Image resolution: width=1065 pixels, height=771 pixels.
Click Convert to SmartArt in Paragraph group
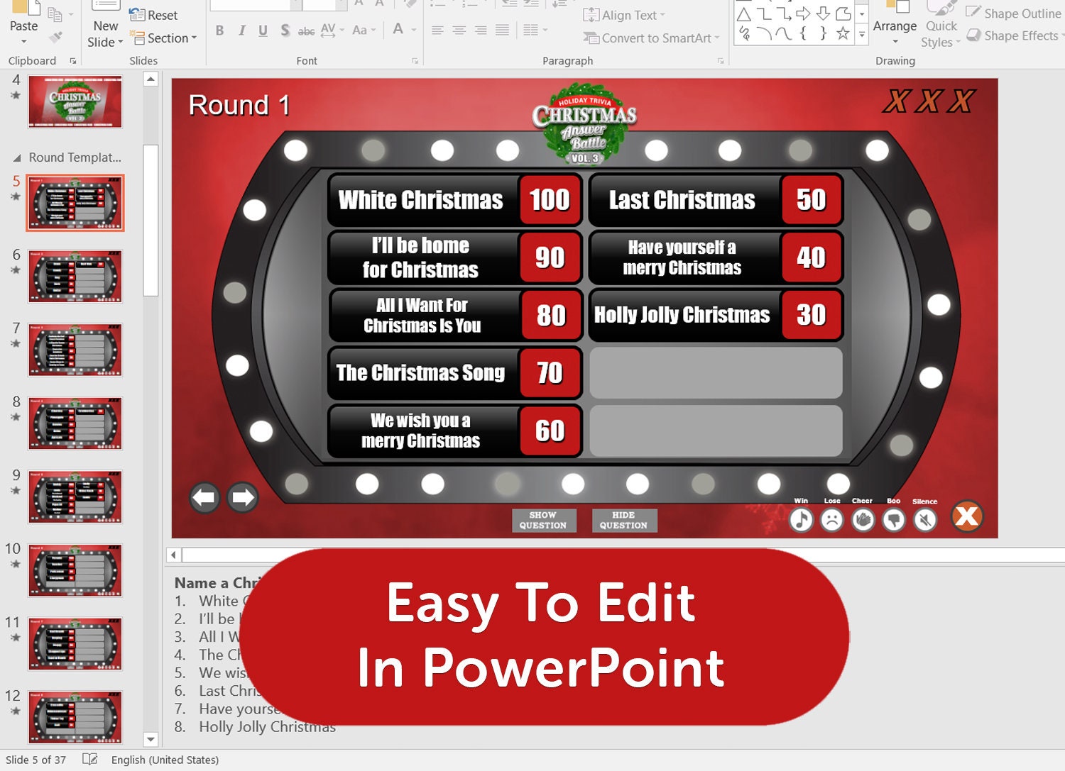tap(648, 38)
